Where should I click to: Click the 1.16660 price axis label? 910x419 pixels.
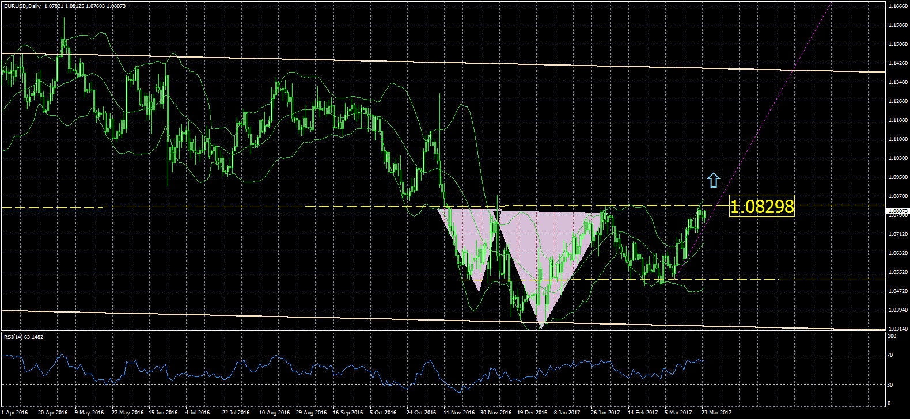tap(898, 6)
